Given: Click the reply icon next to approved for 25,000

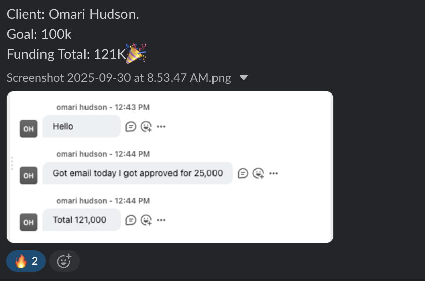Looking at the screenshot, I should (x=243, y=173).
